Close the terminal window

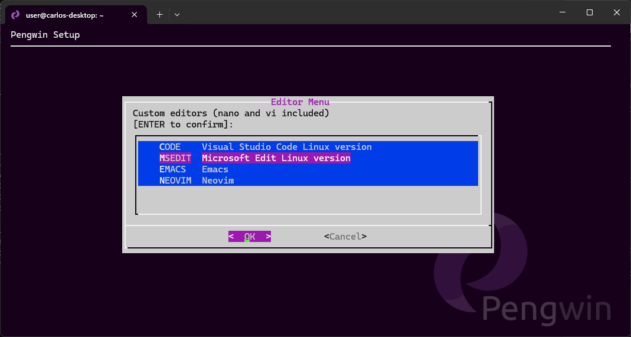[x=616, y=12]
